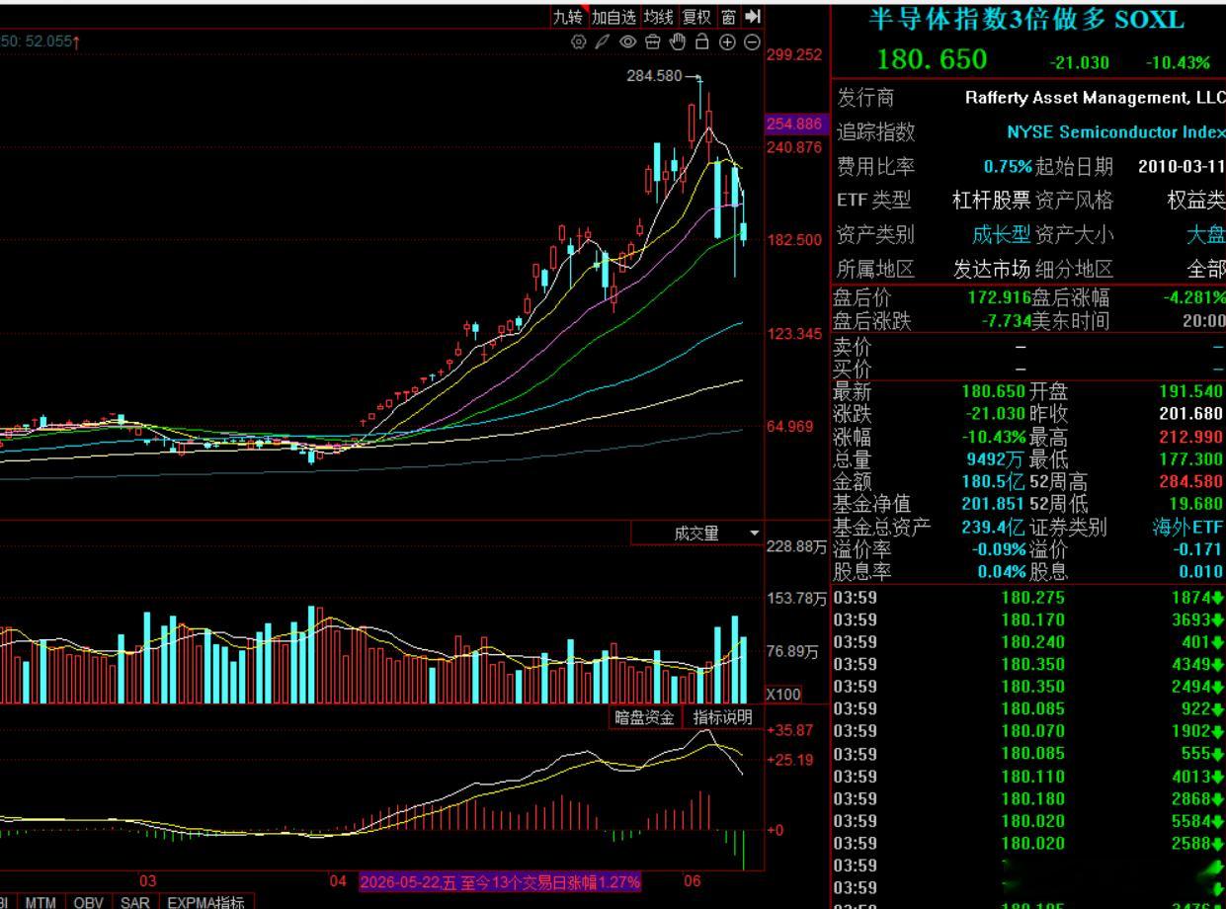Click volume value 9492万
Viewport: 1226px width, 909px height.
pyautogui.click(x=995, y=459)
